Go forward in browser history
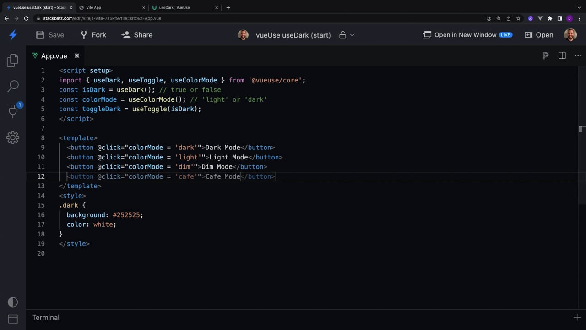 [x=16, y=18]
